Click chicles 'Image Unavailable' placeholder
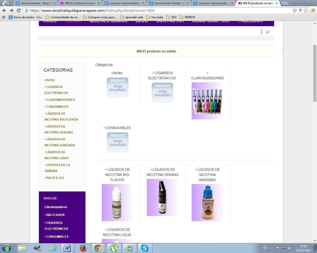Image resolution: width=317 pixels, height=253 pixels. tap(118, 88)
